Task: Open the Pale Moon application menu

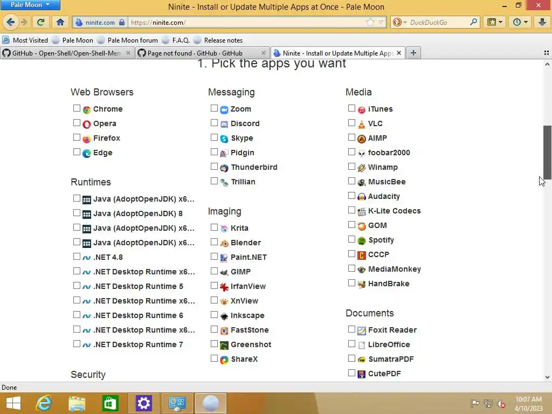Action: 30,5
